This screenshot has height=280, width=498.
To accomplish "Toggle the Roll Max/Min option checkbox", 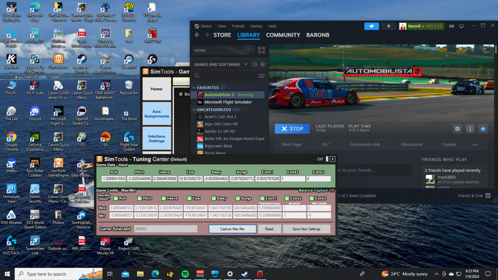I will 116,198.
